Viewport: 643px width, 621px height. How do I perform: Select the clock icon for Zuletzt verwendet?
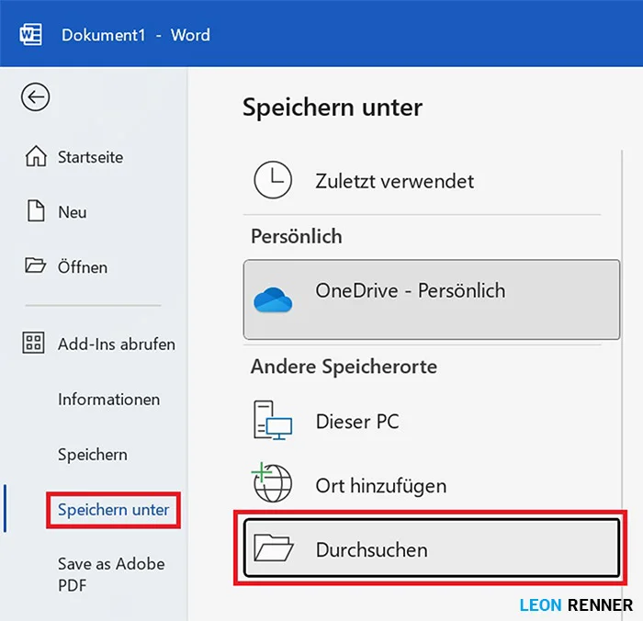(273, 181)
